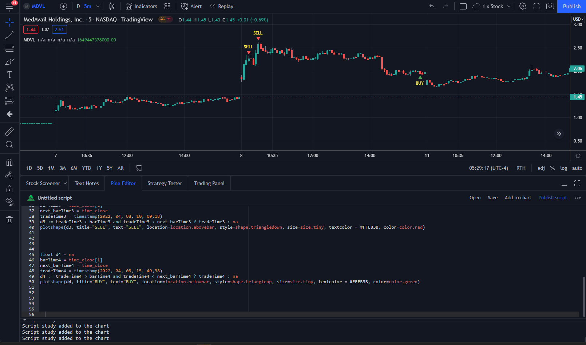Toggle magnet mode for drawings

click(9, 162)
